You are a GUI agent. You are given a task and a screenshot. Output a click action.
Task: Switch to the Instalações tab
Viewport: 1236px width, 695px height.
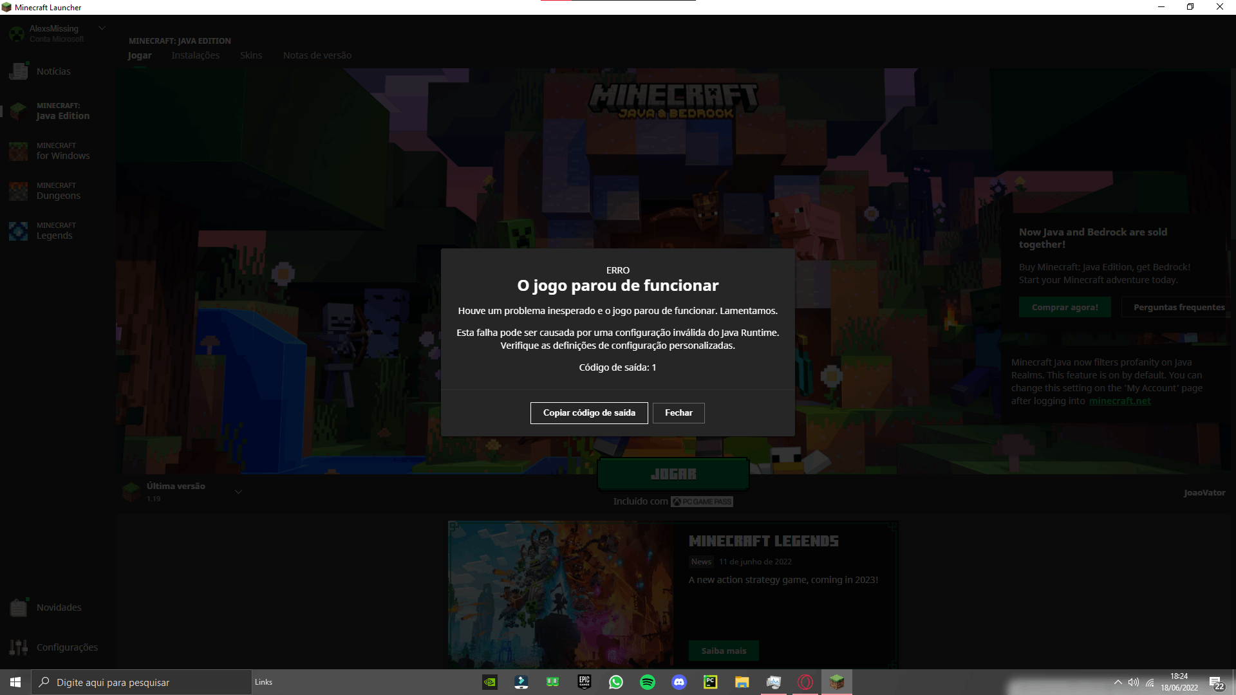(195, 55)
